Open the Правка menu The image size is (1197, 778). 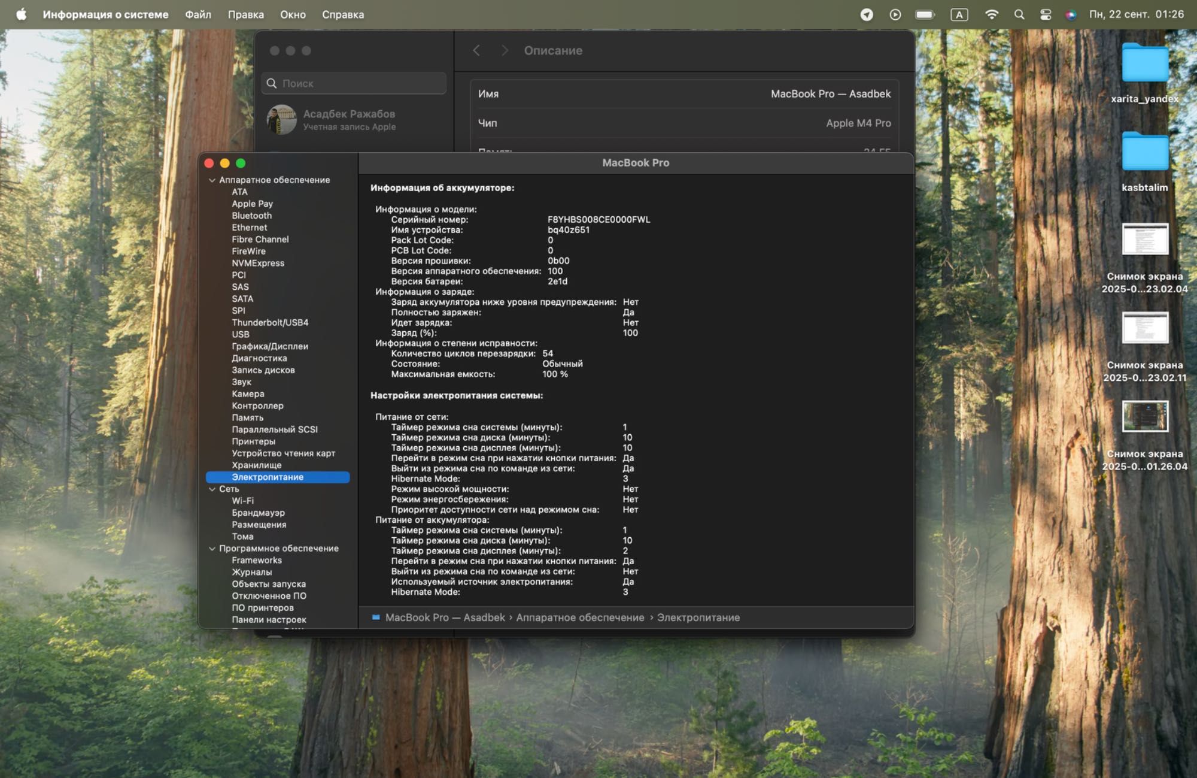pyautogui.click(x=245, y=14)
